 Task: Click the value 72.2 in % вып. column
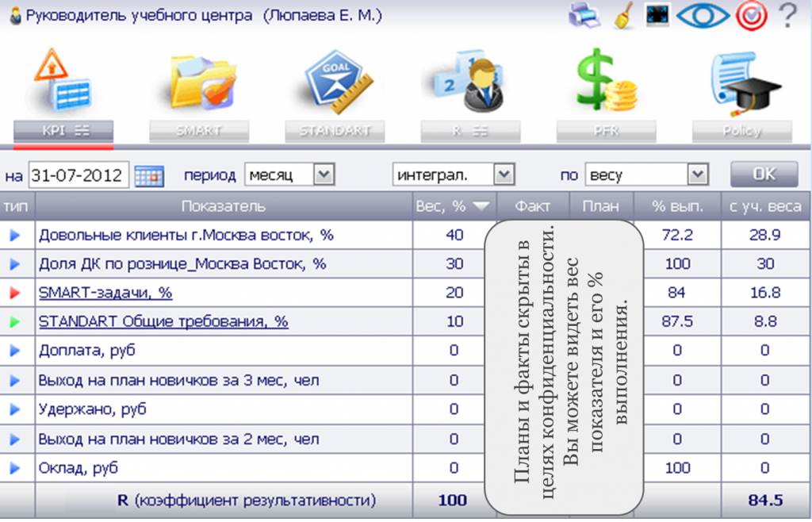677,235
